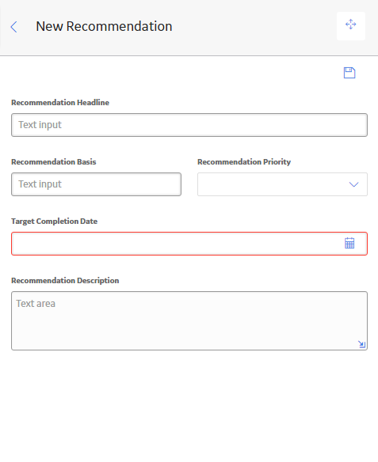Click the four-arrow move icon in header
The height and width of the screenshot is (462, 378).
[x=351, y=25]
